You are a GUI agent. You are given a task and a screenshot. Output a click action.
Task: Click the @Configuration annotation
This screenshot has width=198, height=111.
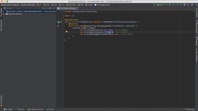[x=71, y=20]
